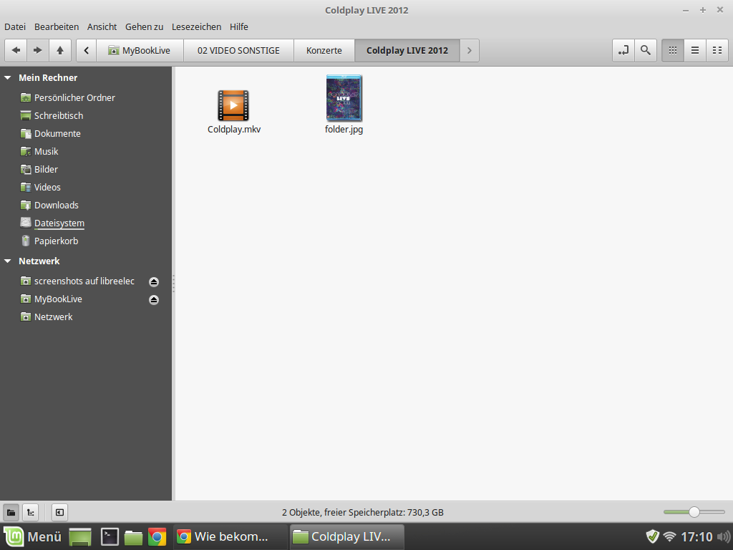Show tree view in the sidebar

pyautogui.click(x=30, y=513)
